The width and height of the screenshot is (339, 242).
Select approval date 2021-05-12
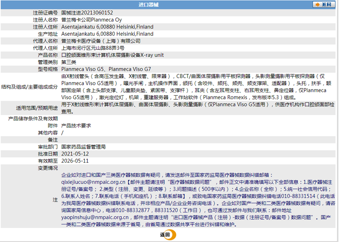tap(75, 154)
